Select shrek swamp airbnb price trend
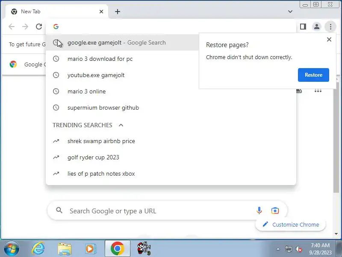Screen dimensions: 342x257 (x=171, y=141)
